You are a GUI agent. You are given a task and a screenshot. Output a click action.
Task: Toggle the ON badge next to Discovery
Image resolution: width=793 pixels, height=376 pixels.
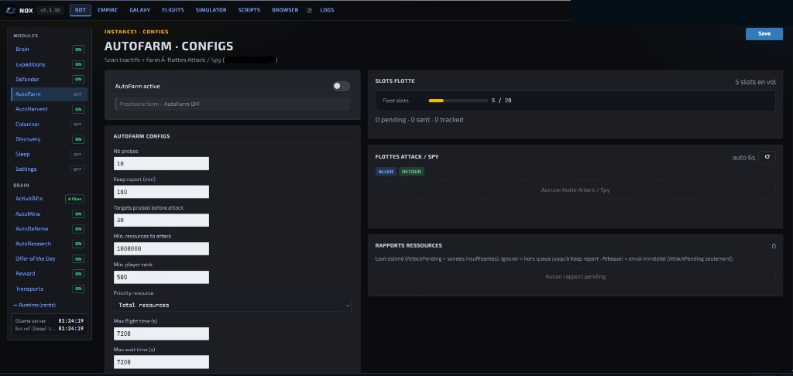78,139
